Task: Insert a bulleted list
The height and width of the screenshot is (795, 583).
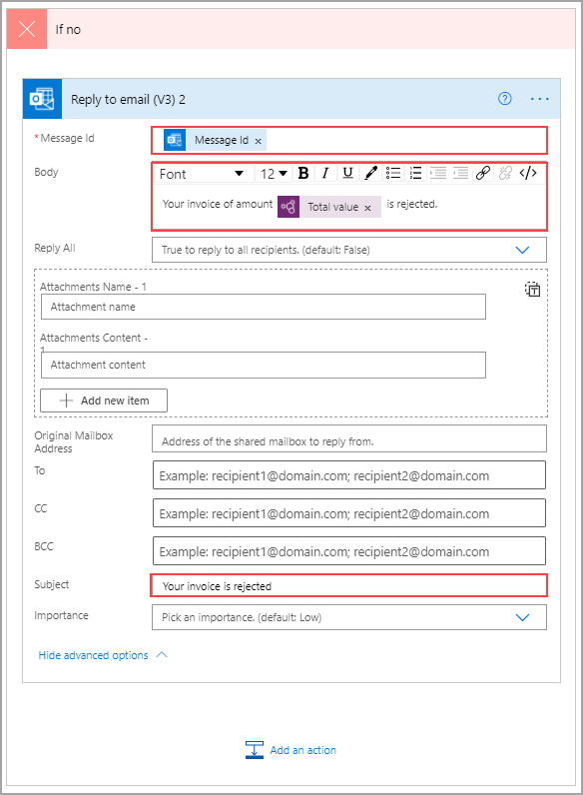Action: pyautogui.click(x=393, y=174)
